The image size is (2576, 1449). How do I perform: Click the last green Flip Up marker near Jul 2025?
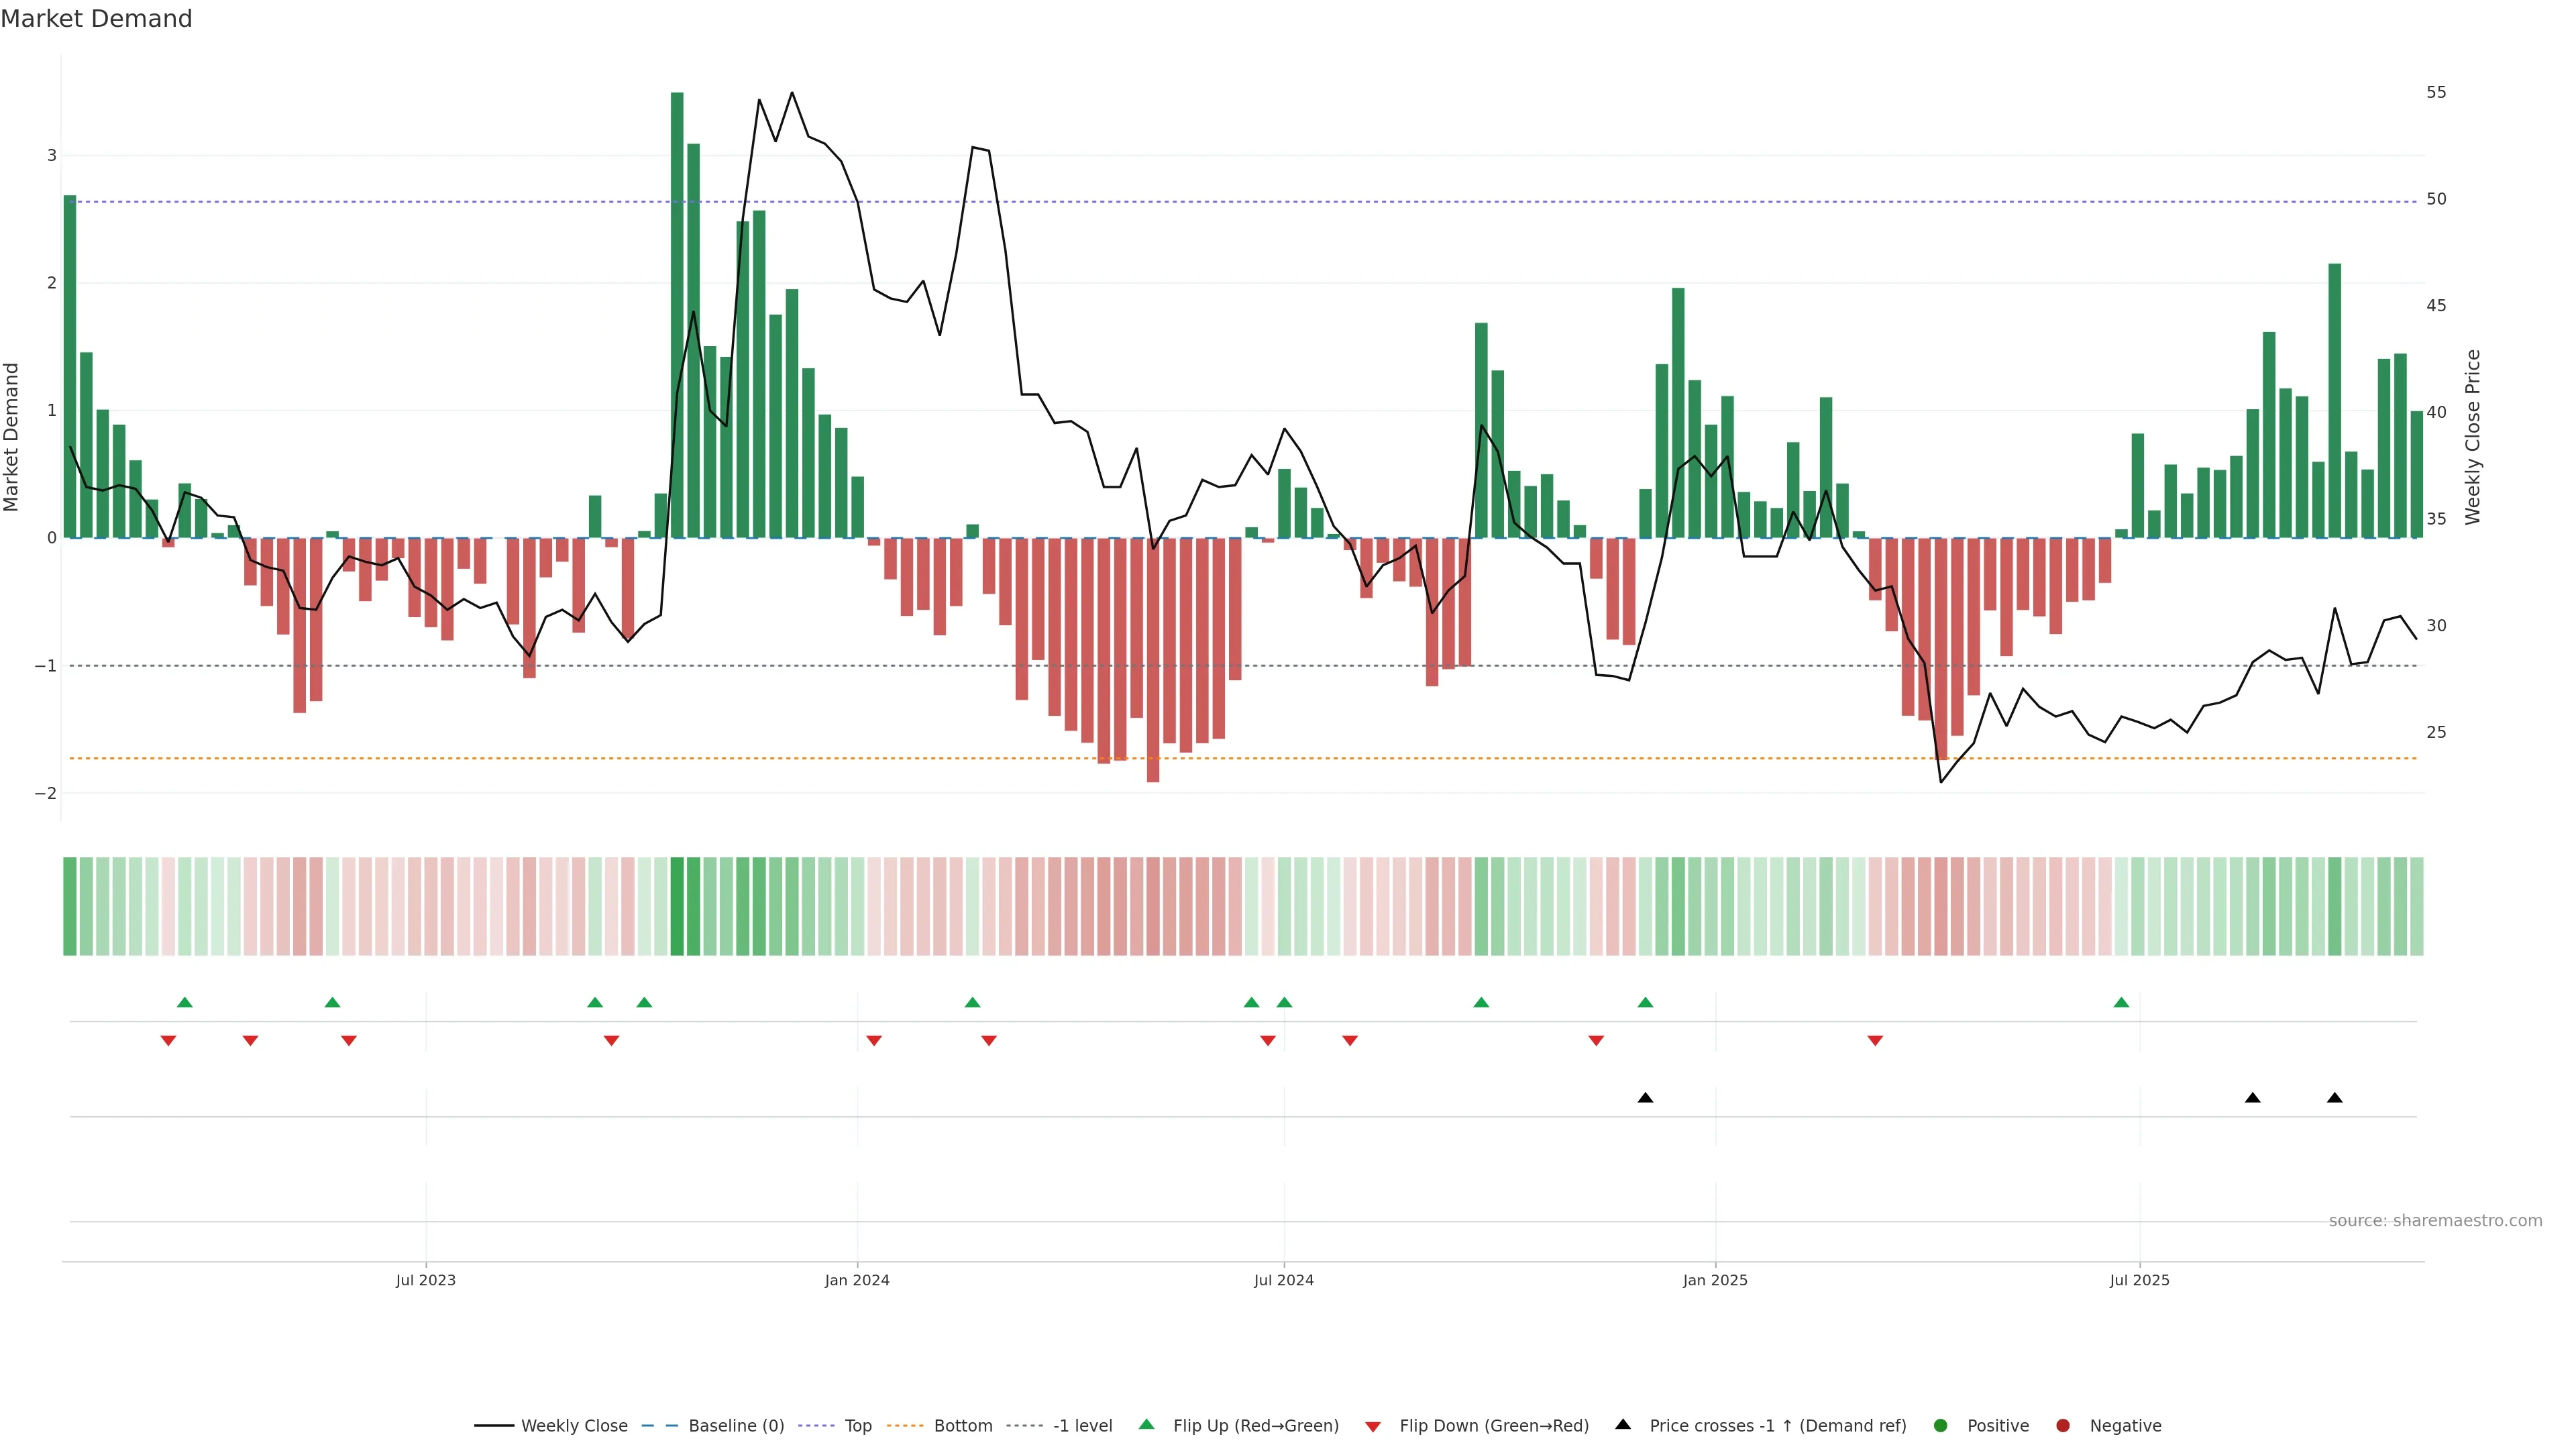(2121, 1002)
